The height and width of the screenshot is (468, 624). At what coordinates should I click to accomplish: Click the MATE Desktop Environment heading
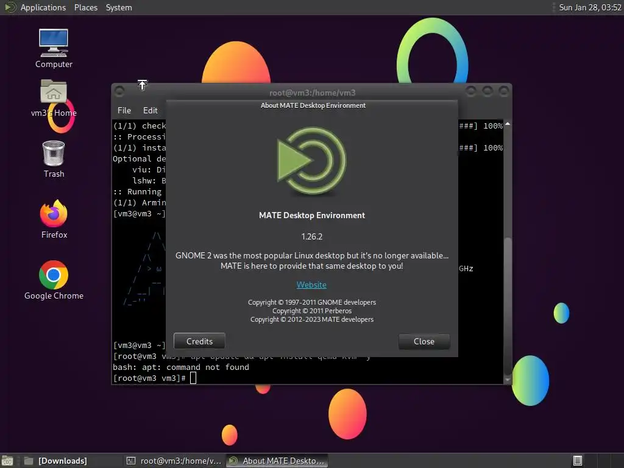[x=311, y=215]
